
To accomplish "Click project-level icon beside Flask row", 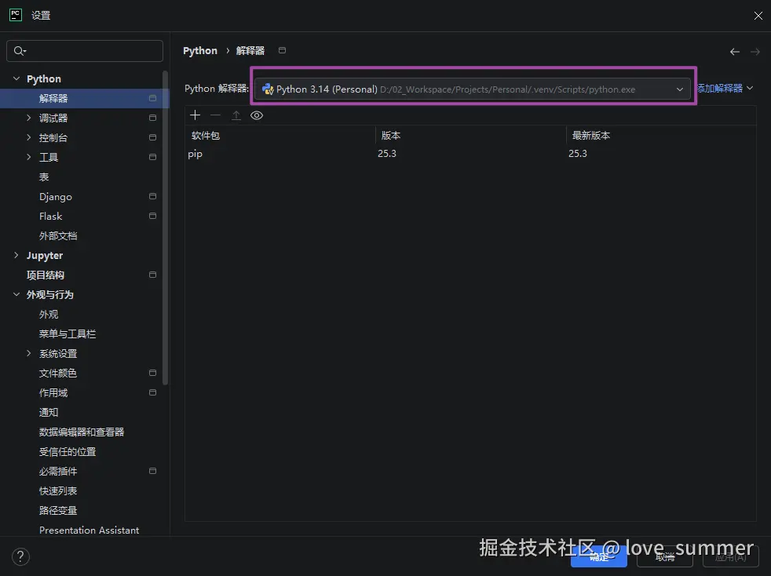I will point(152,216).
